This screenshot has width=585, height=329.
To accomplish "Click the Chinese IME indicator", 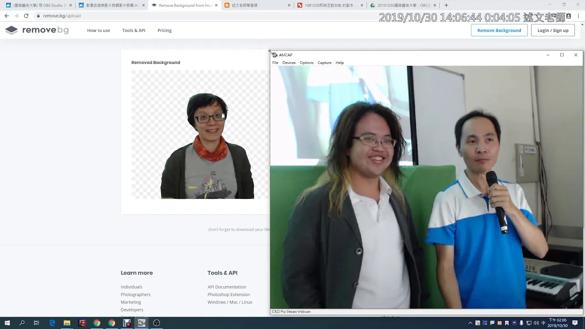I will click(543, 323).
